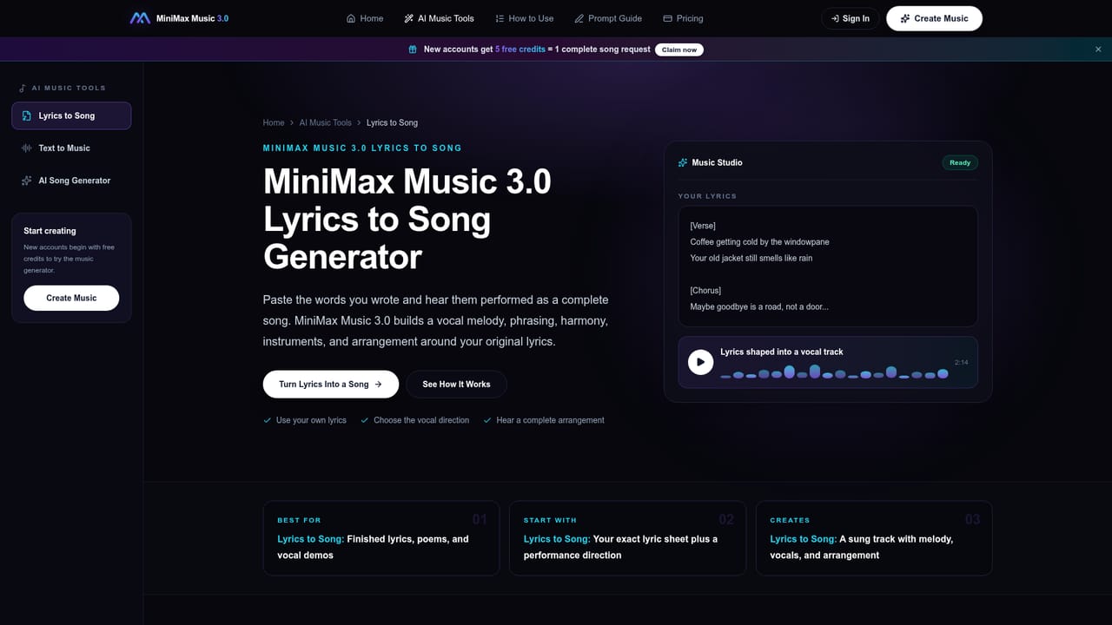Click the Prompt Guide pencil icon
Viewport: 1112px width, 625px height.
click(579, 18)
